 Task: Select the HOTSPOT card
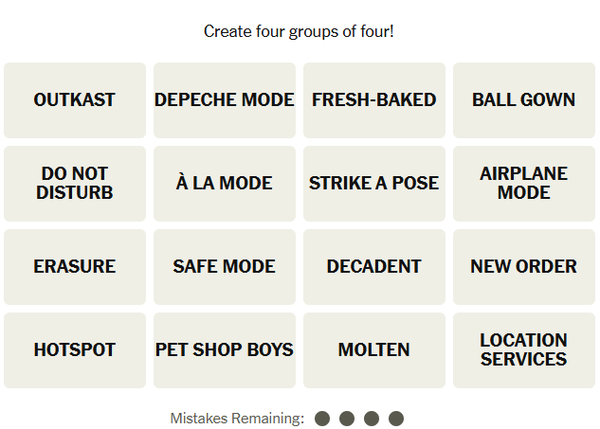click(x=75, y=350)
